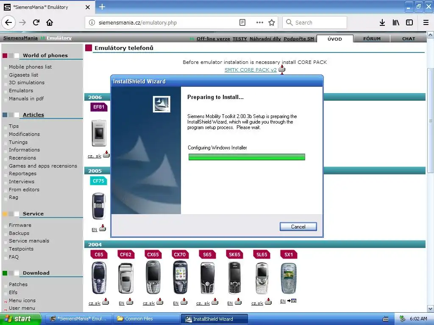Open the Windows start button
The height and width of the screenshot is (325, 434).
click(x=20, y=319)
